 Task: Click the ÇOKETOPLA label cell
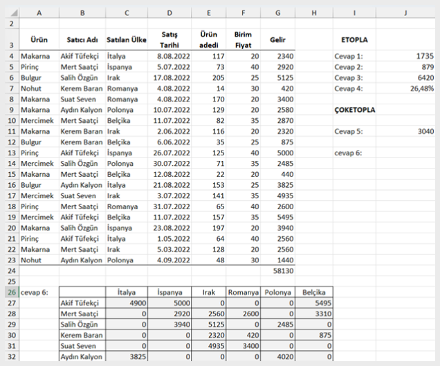[x=354, y=110]
